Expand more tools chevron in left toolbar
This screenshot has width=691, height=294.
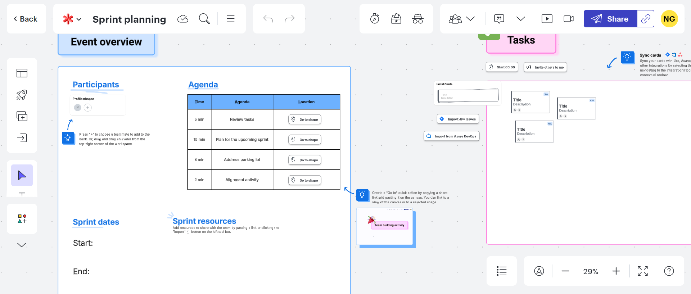(22, 245)
